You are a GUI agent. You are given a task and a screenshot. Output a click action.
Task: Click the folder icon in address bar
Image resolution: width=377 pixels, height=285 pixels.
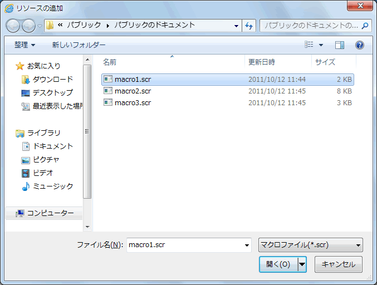[x=50, y=25]
